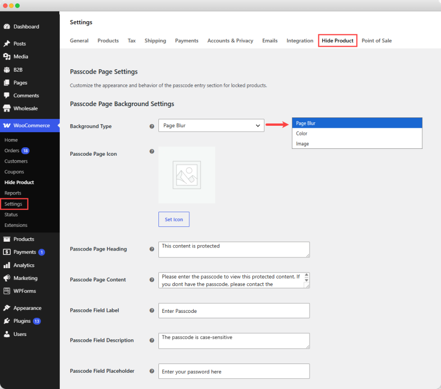Open the Emails tab
This screenshot has width=441, height=389.
click(x=270, y=41)
